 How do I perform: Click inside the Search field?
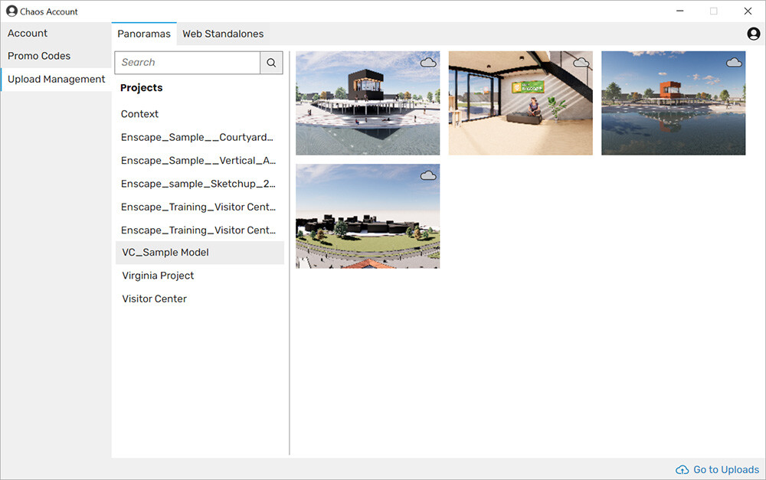click(x=187, y=62)
